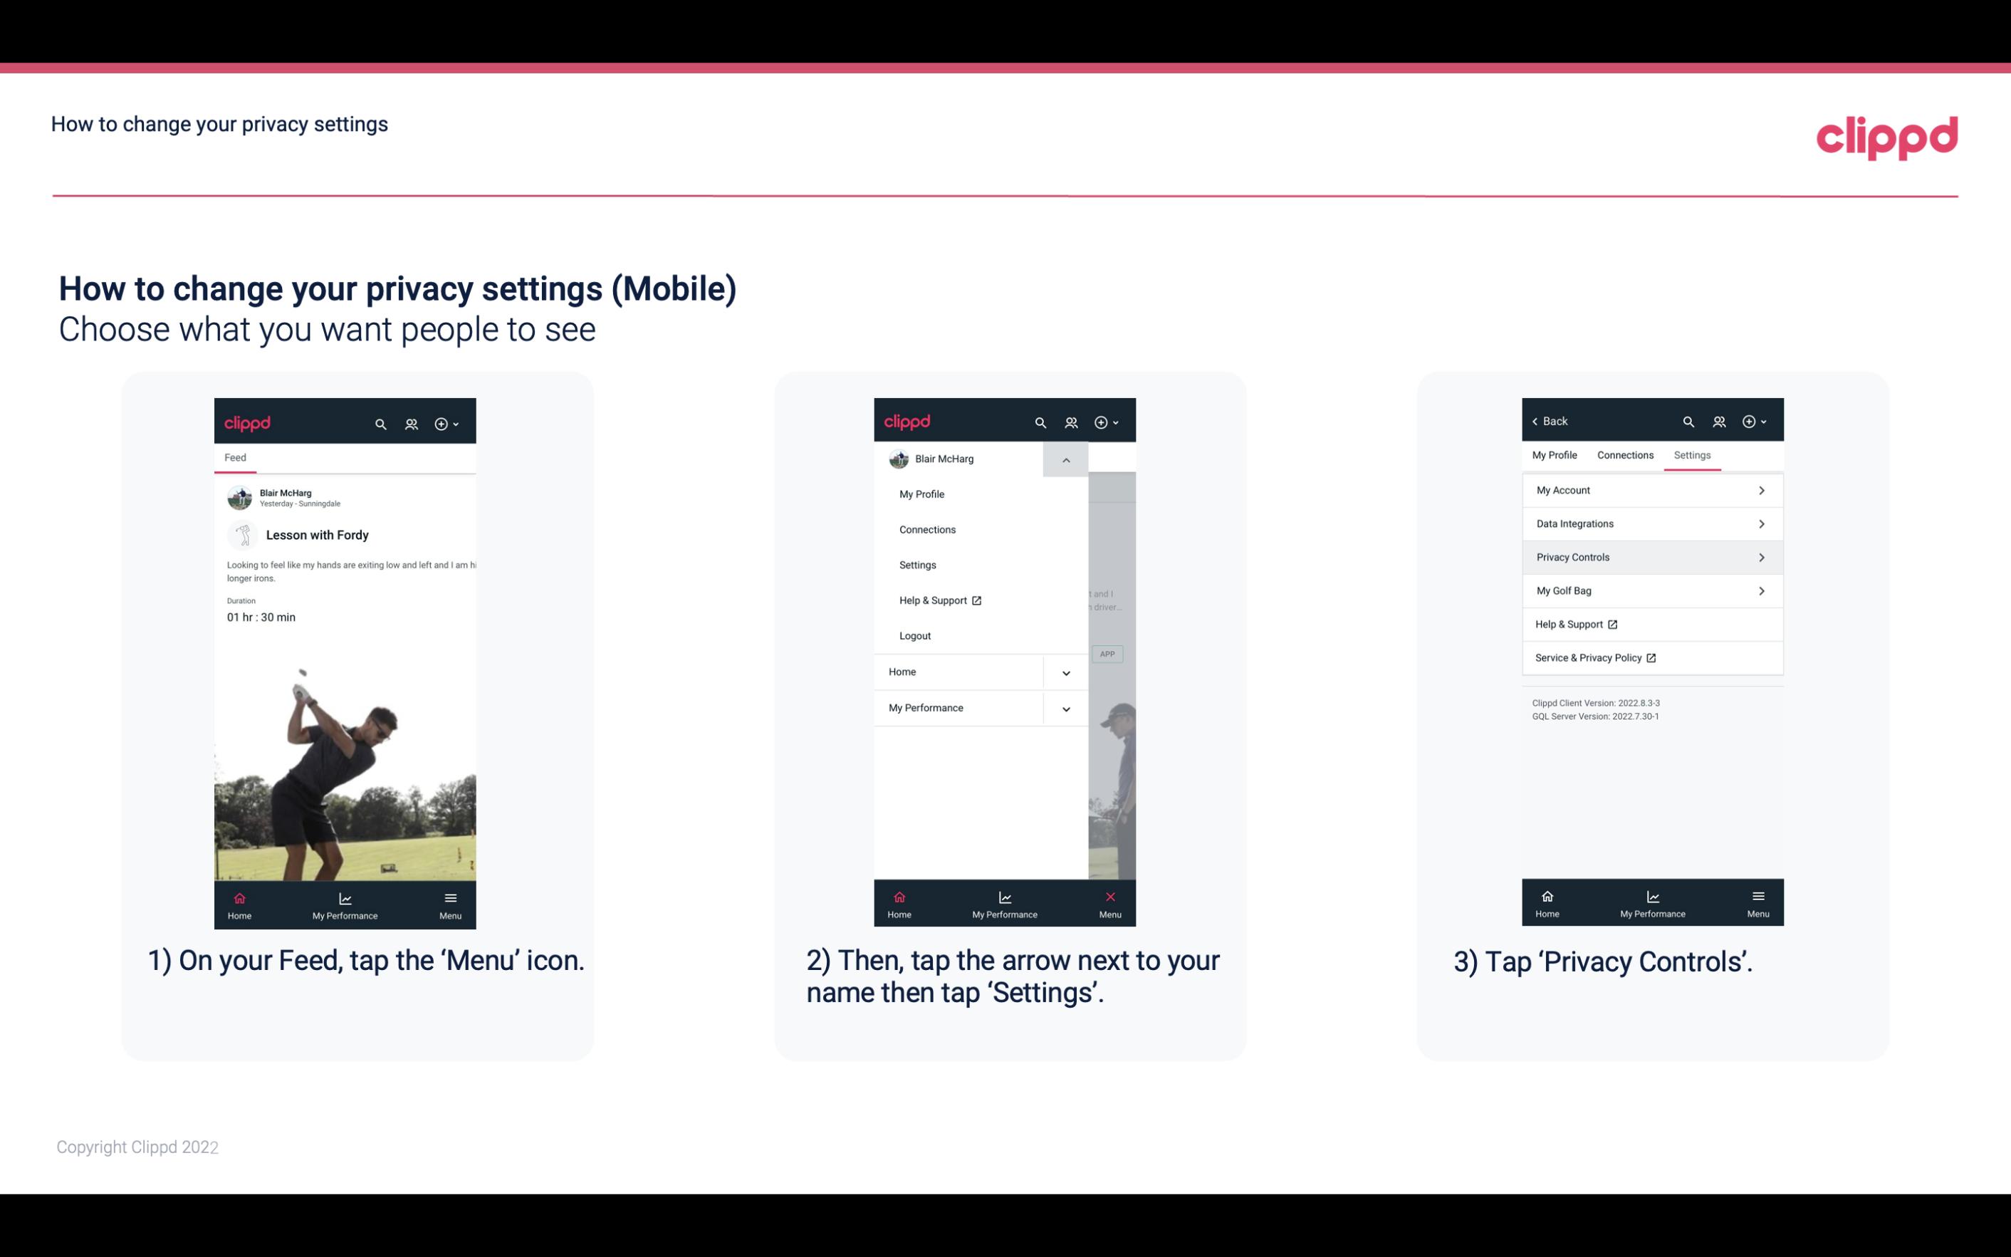The width and height of the screenshot is (2011, 1257).
Task: Tap the Clippd logo in app header
Action: pos(248,422)
